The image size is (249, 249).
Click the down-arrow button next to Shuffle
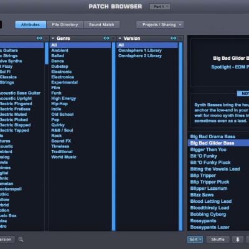click(x=238, y=240)
